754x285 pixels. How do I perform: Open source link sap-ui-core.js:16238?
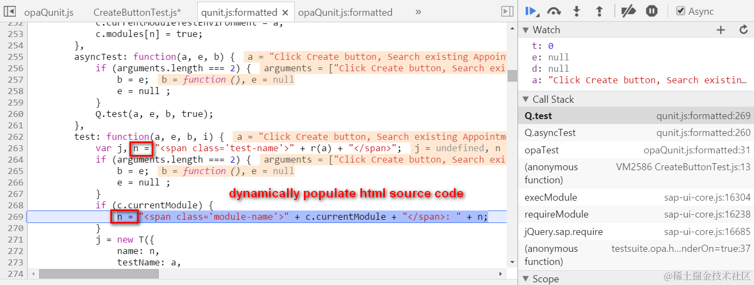pos(707,214)
